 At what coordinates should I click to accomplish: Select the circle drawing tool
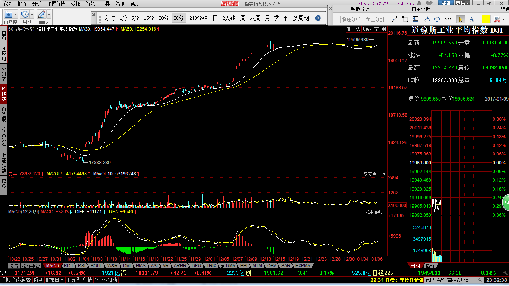(x=437, y=19)
